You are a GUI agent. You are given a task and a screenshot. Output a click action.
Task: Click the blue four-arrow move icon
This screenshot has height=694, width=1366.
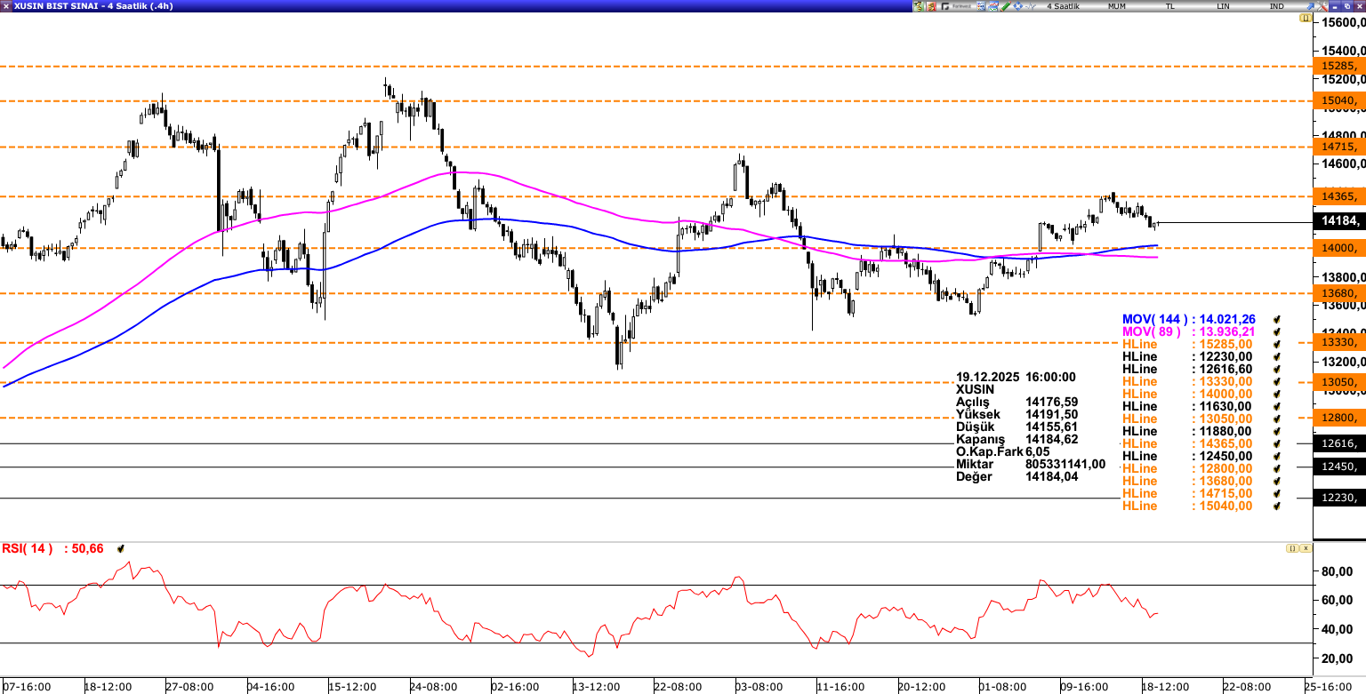coord(1017,6)
